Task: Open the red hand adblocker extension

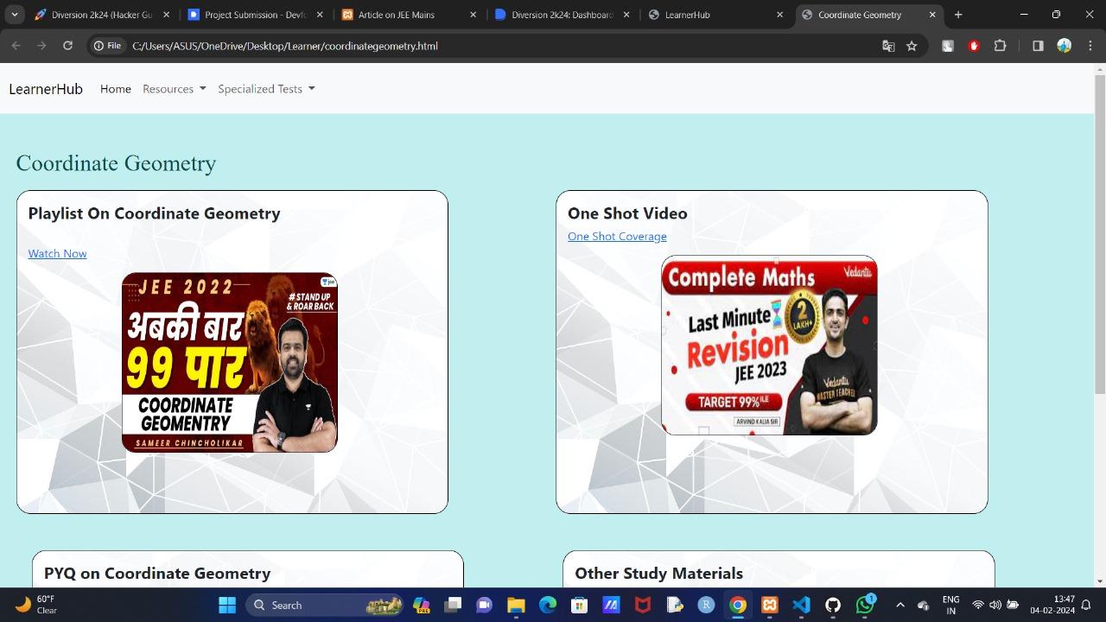Action: pos(974,46)
